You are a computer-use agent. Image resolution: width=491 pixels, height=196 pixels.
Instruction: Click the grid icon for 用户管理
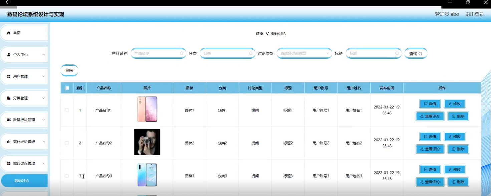pos(9,76)
